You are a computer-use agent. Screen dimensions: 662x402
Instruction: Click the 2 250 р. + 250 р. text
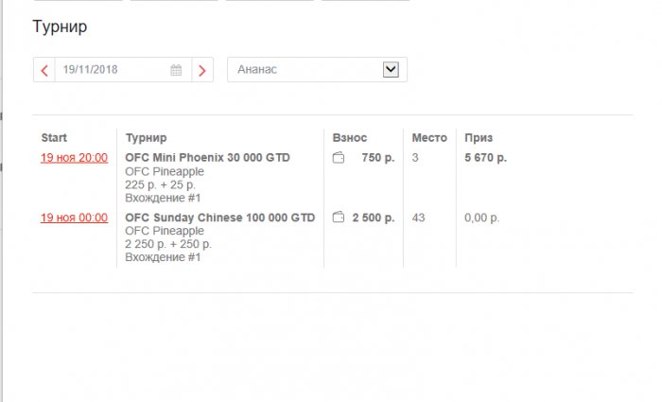[168, 244]
